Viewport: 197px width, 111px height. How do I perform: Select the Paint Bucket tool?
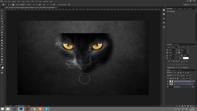point(2,40)
